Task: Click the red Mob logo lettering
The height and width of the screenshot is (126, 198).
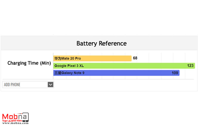Action: click(x=10, y=117)
